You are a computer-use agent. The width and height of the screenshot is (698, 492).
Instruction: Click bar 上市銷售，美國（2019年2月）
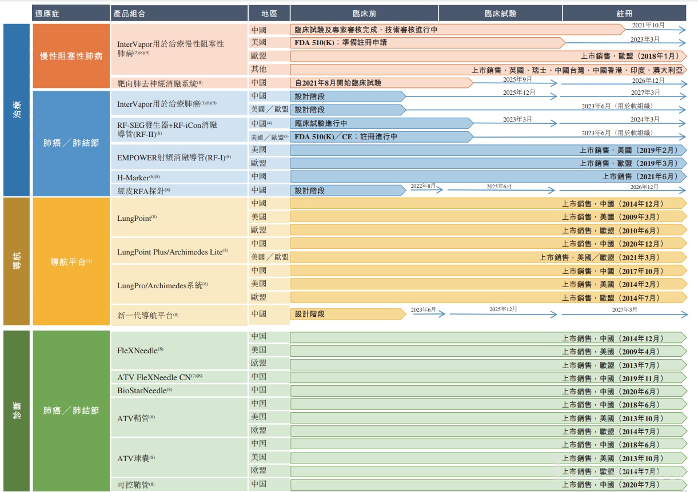pyautogui.click(x=489, y=150)
